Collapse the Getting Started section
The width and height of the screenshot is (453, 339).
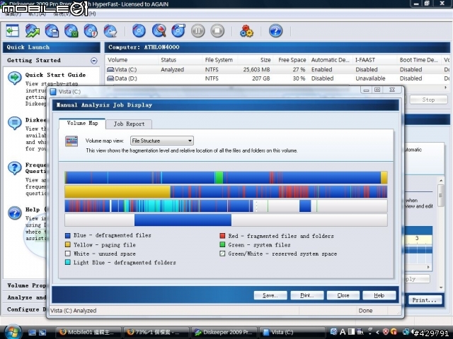(x=94, y=61)
